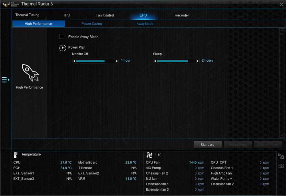The image size is (286, 196).
Task: Click the "EXT_Sensor2" label
Action: tap(88, 173)
